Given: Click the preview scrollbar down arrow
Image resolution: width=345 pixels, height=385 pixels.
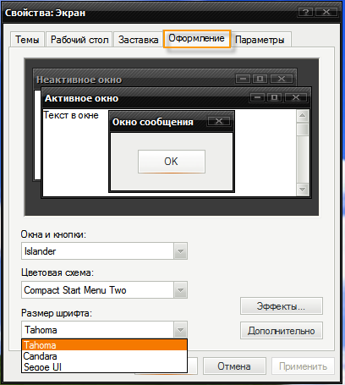Looking at the screenshot, I should [303, 190].
